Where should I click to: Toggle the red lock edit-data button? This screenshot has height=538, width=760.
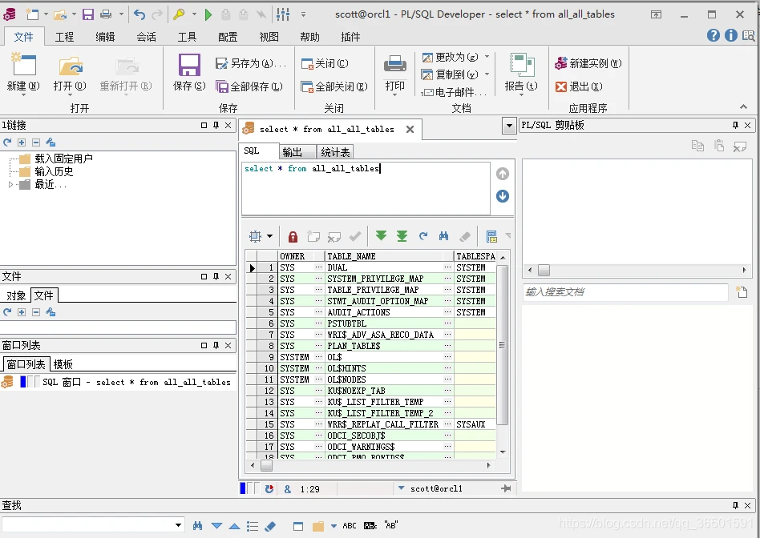pyautogui.click(x=293, y=236)
